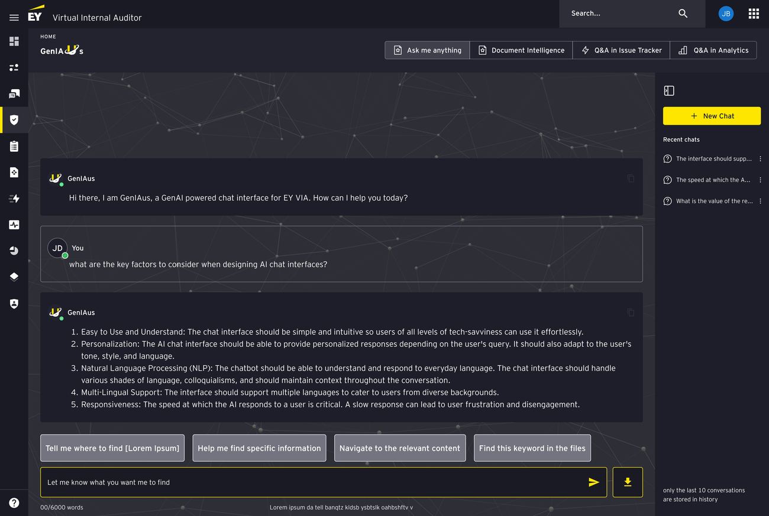
Task: Copy the GenIAus key factors answer
Action: tap(631, 312)
